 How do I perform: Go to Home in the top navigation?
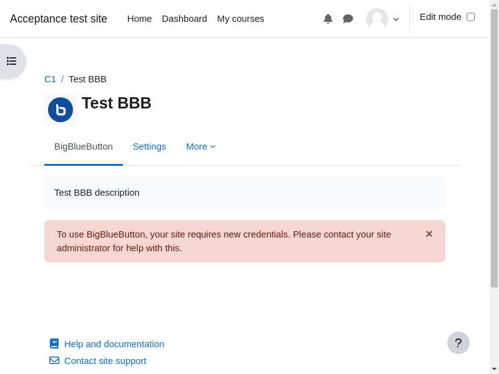click(139, 19)
